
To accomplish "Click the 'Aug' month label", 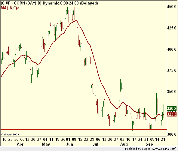I will [124, 144].
